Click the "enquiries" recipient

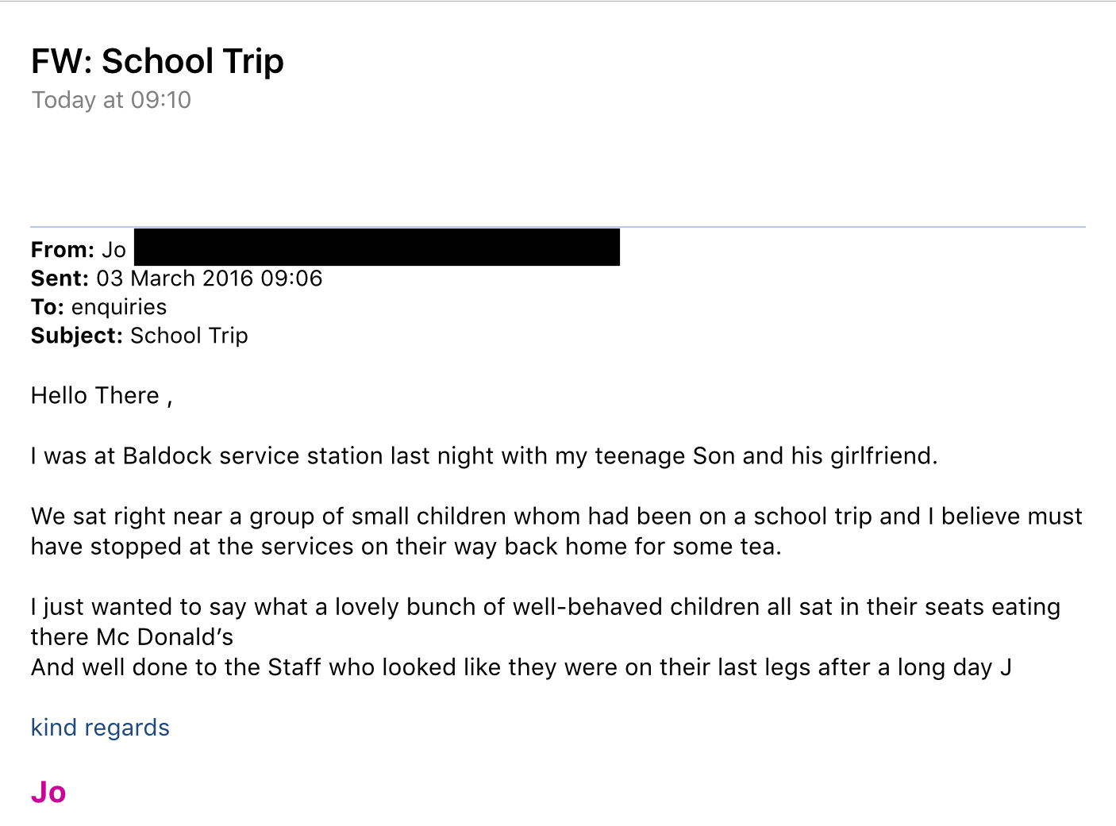click(119, 307)
